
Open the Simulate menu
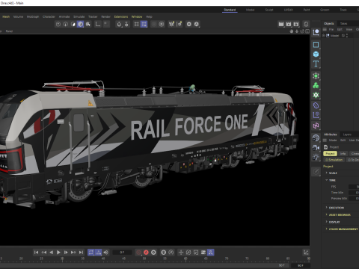click(x=79, y=16)
